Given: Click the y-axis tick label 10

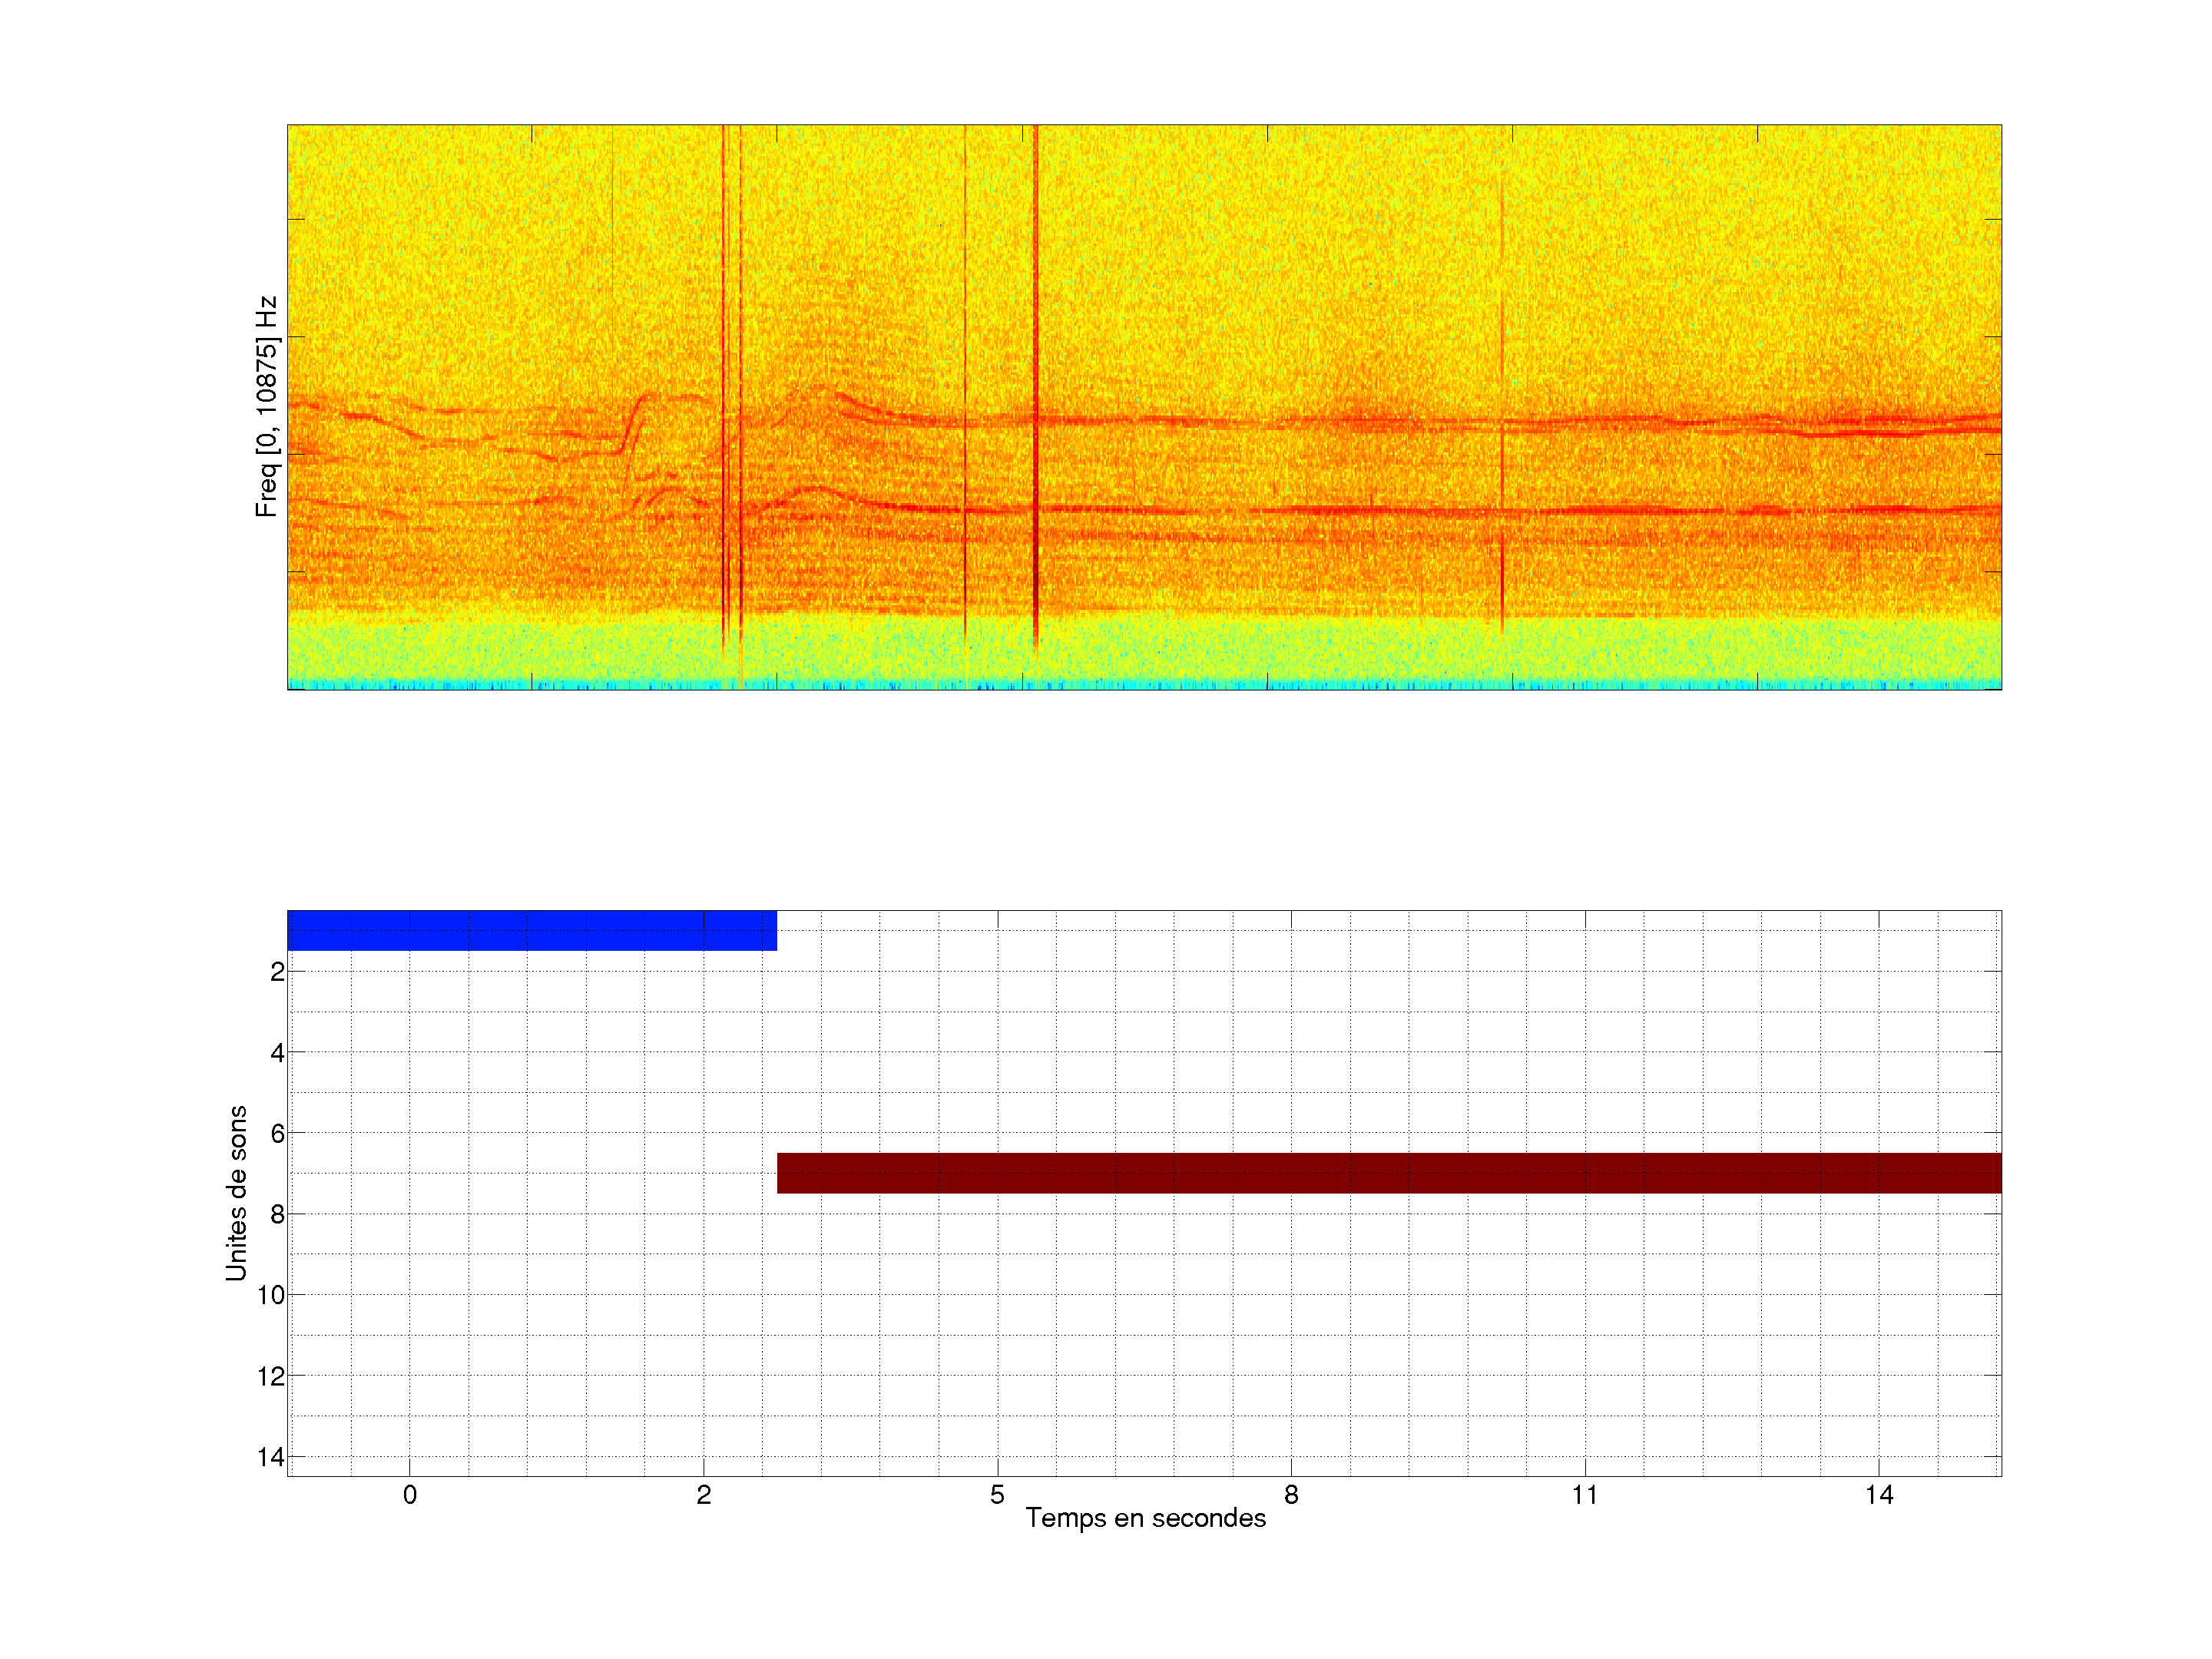Looking at the screenshot, I should tap(271, 1296).
